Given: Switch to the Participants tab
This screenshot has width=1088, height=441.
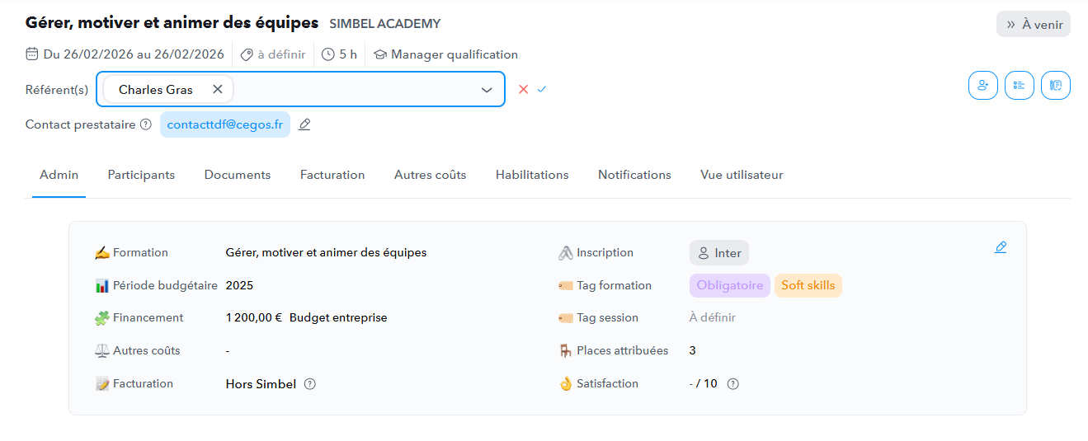Looking at the screenshot, I should click(141, 175).
